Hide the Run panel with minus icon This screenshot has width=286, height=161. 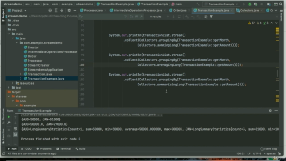[276, 110]
